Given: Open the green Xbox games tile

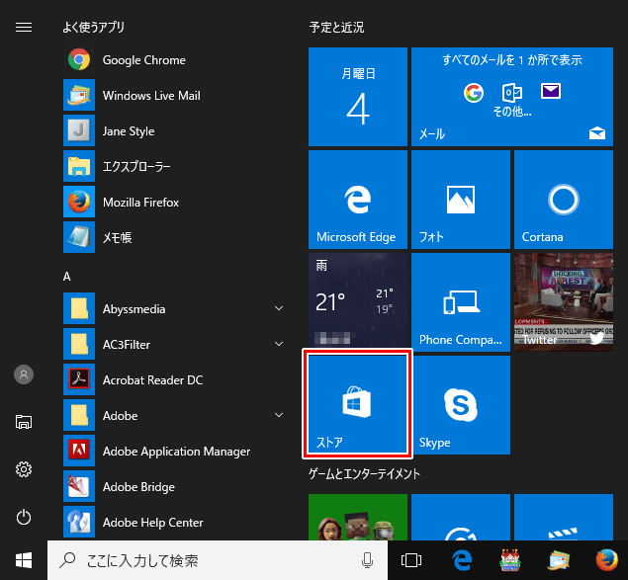Looking at the screenshot, I should (358, 517).
